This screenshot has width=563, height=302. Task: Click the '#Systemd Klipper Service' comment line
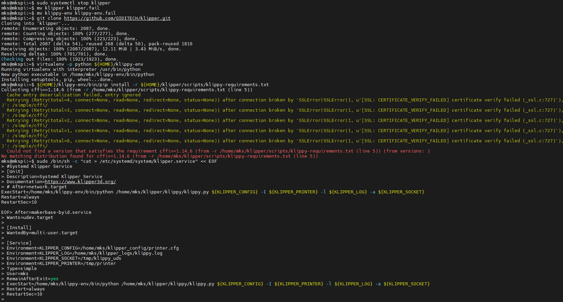pos(39,166)
